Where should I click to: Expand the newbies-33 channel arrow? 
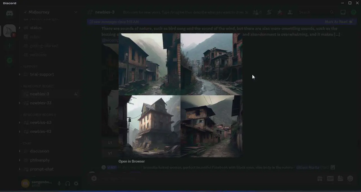coord(19,103)
